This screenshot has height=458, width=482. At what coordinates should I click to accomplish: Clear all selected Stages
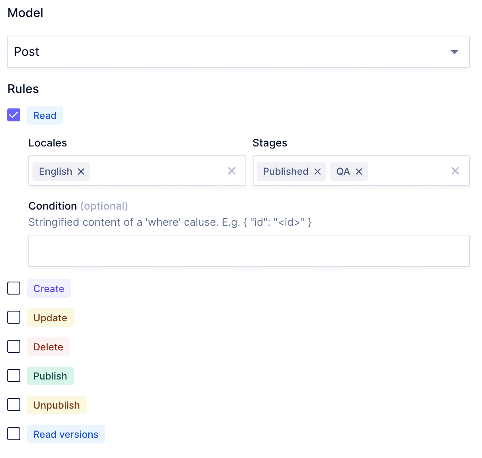pyautogui.click(x=455, y=171)
